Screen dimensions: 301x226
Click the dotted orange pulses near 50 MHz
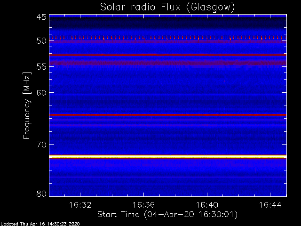[168, 38]
